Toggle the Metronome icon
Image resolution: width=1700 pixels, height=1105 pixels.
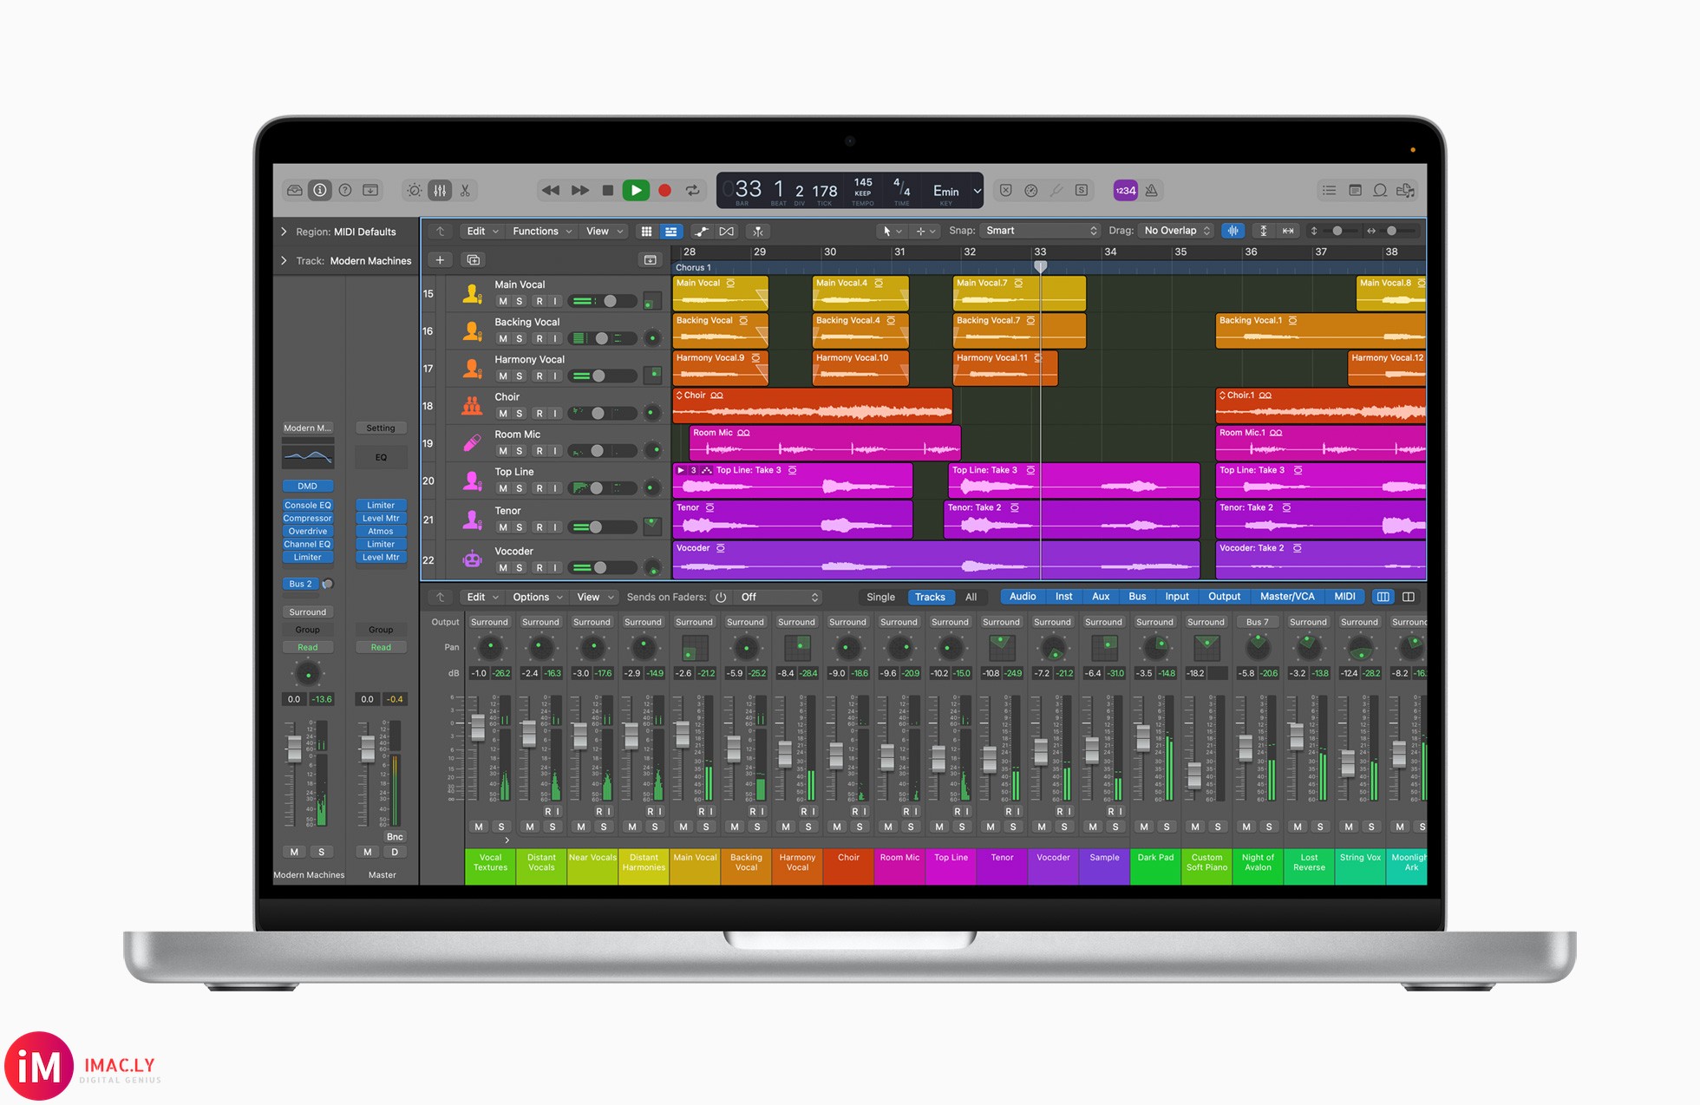coord(1152,190)
